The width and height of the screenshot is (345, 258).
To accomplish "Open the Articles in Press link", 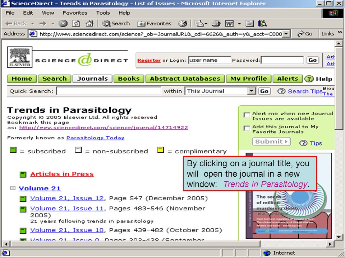I will [62, 174].
